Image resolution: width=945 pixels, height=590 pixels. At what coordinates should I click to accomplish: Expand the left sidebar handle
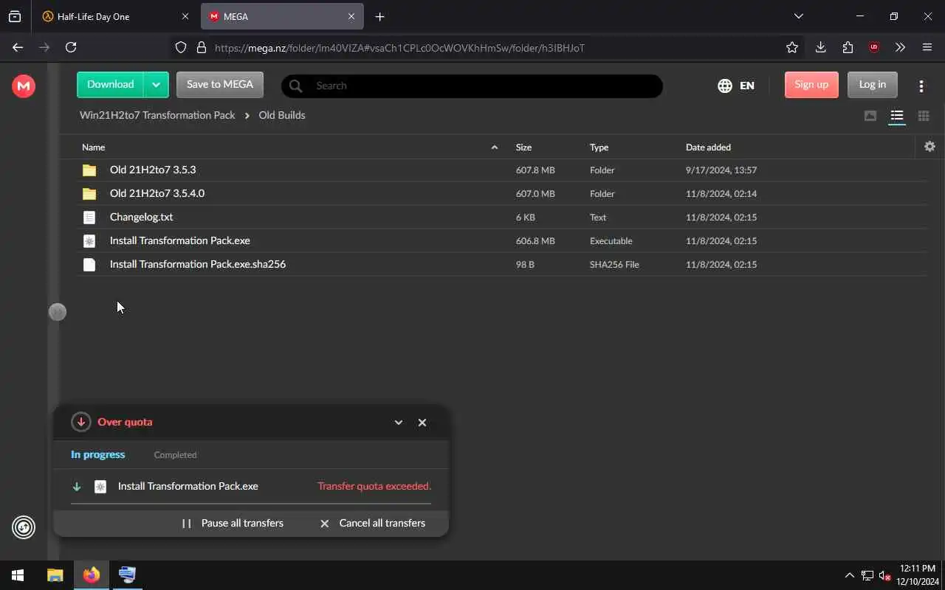point(57,312)
